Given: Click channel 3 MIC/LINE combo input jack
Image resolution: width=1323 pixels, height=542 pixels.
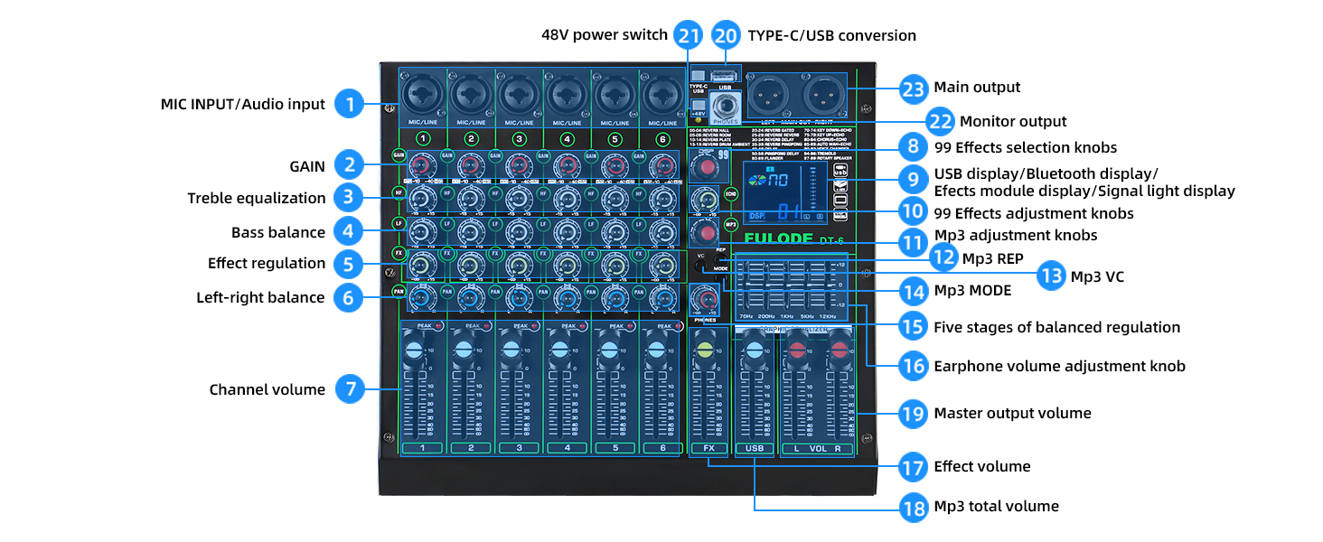Looking at the screenshot, I should click(x=519, y=94).
